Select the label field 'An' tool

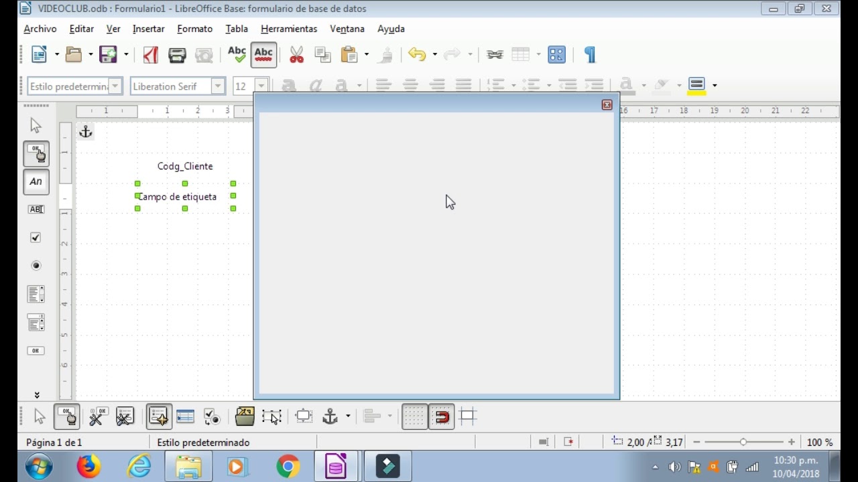point(36,182)
